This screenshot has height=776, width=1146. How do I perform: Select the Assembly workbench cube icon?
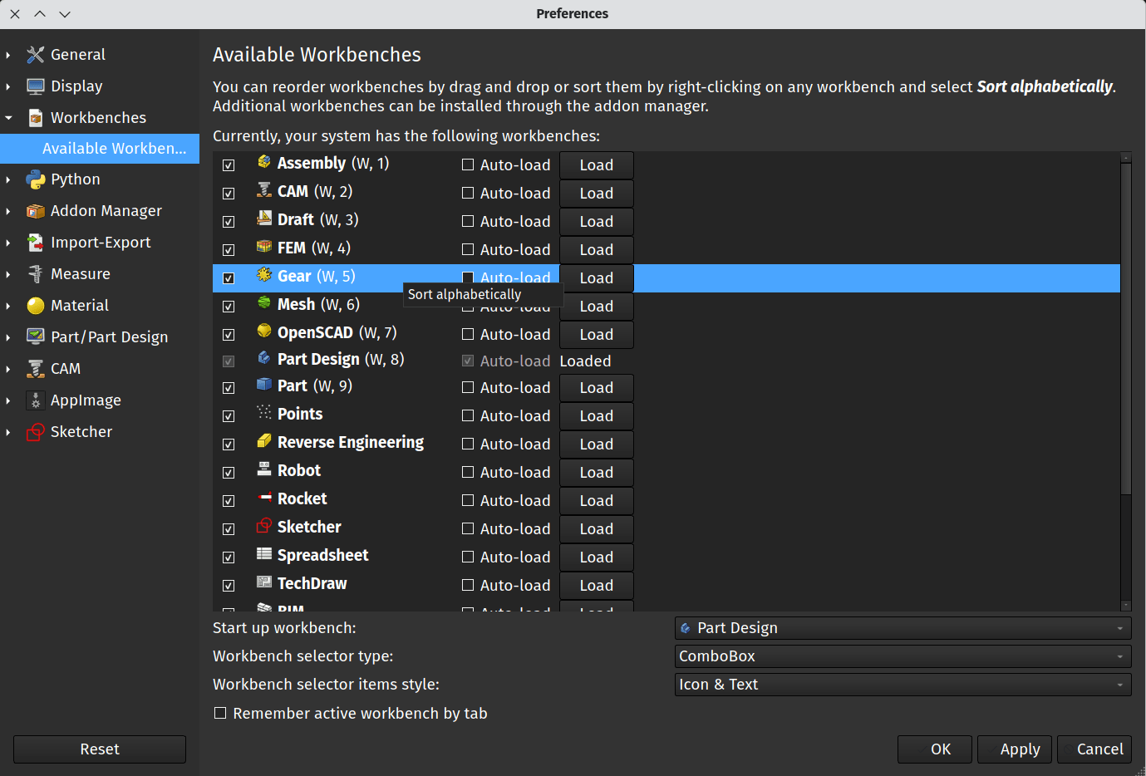pos(264,163)
